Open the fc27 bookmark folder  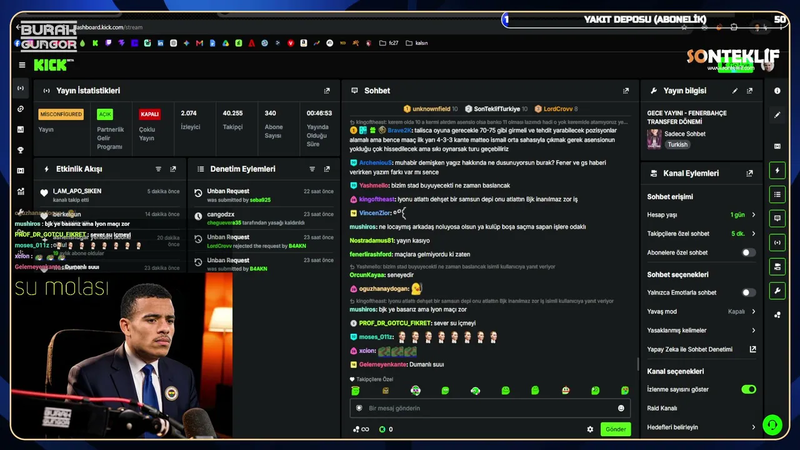[389, 43]
